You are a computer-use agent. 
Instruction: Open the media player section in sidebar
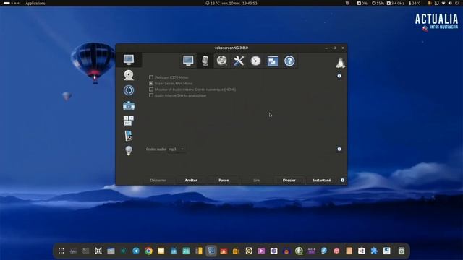coord(129,136)
